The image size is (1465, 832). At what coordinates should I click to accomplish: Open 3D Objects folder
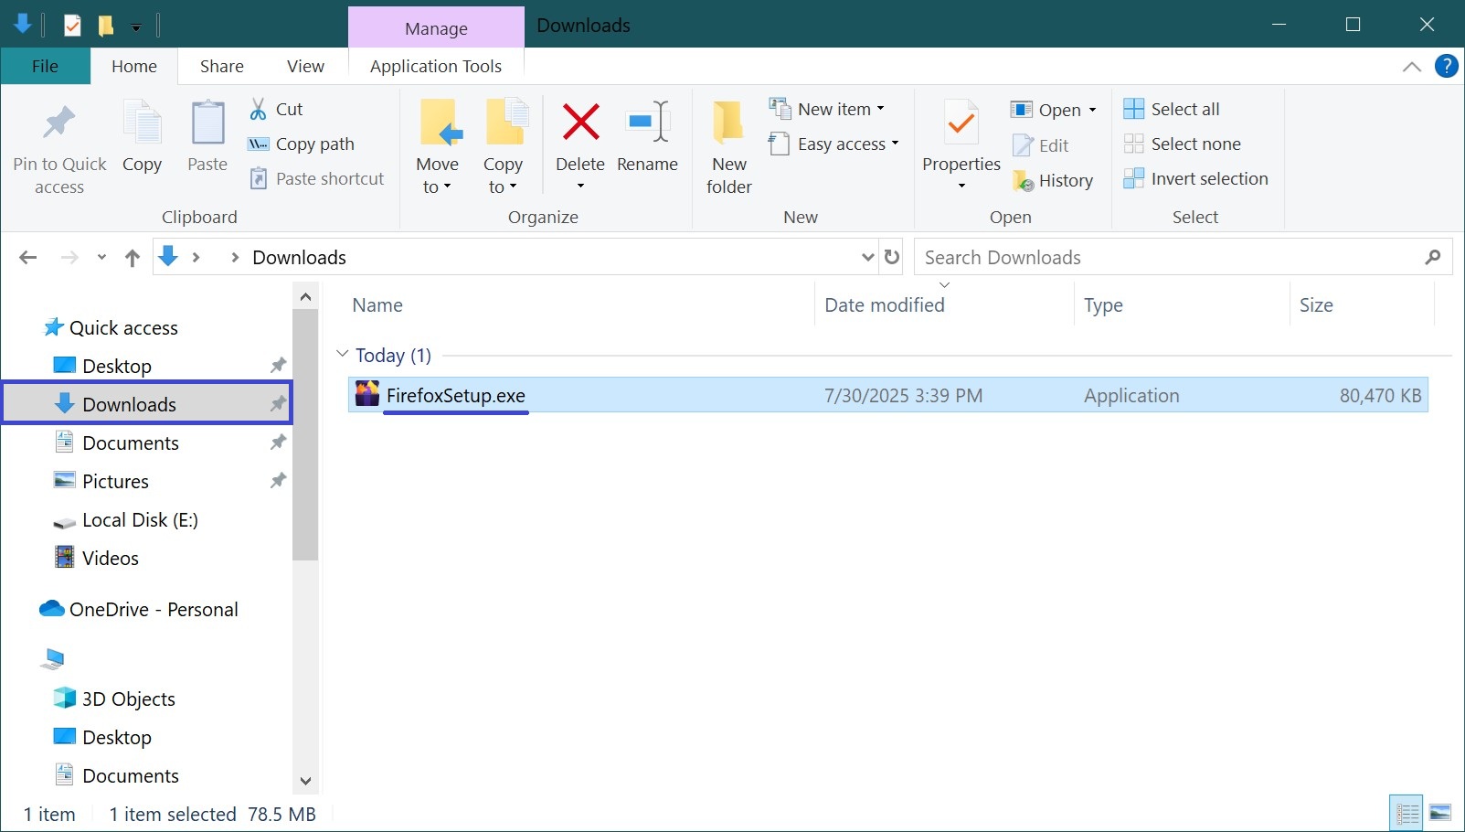point(128,699)
